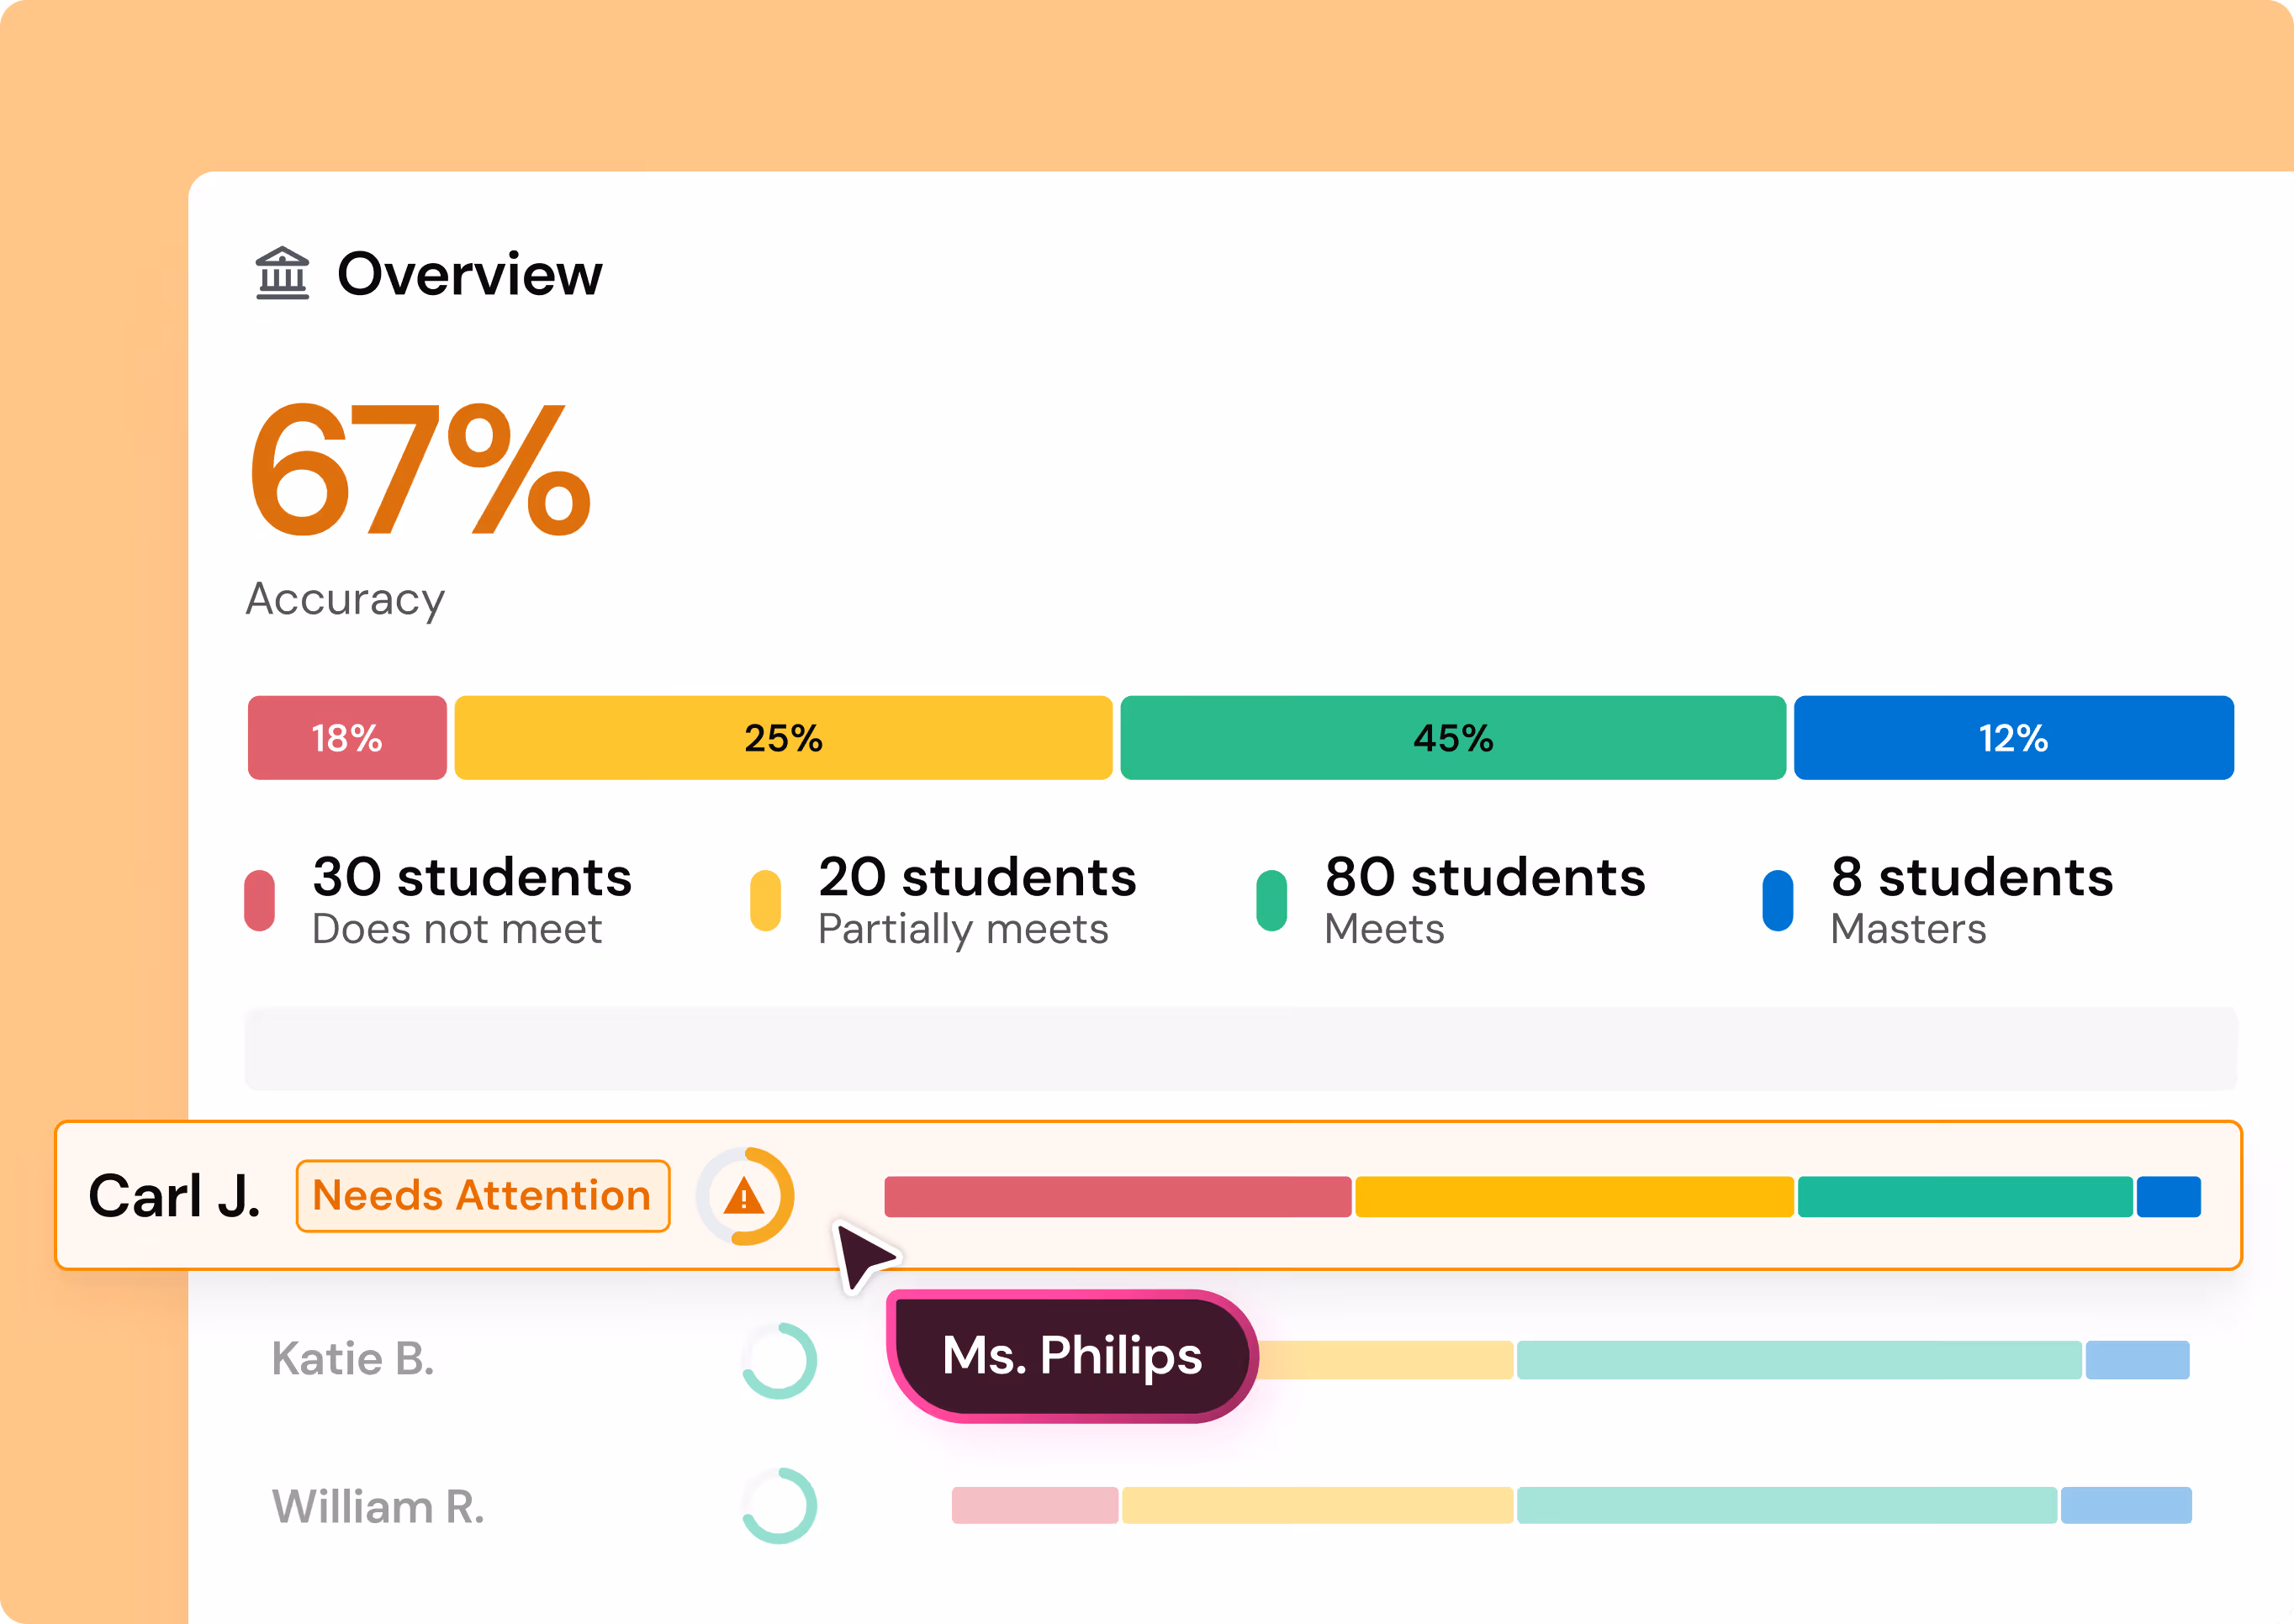Image resolution: width=2294 pixels, height=1624 pixels.
Task: Click the red segment of Carl J.'s bar
Action: (1118, 1197)
